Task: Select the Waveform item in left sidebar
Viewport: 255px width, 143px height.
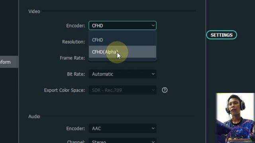Action: (x=9, y=62)
